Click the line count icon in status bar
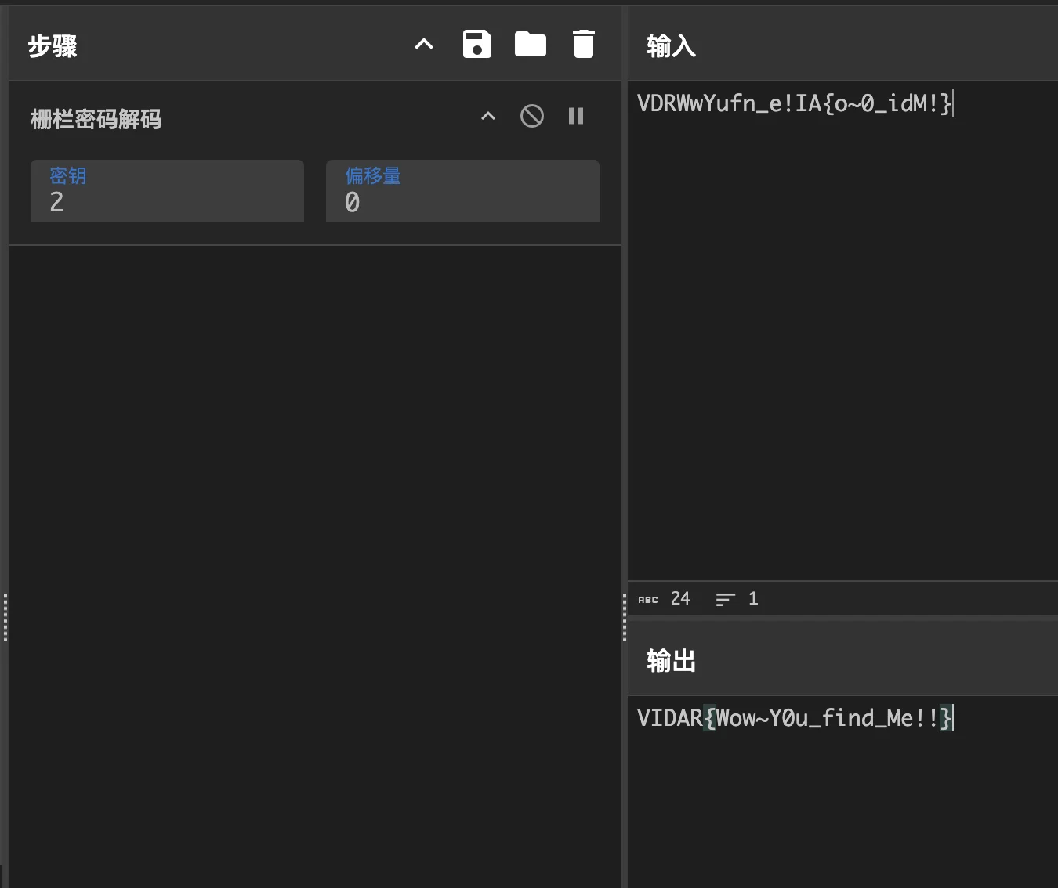 pyautogui.click(x=725, y=600)
